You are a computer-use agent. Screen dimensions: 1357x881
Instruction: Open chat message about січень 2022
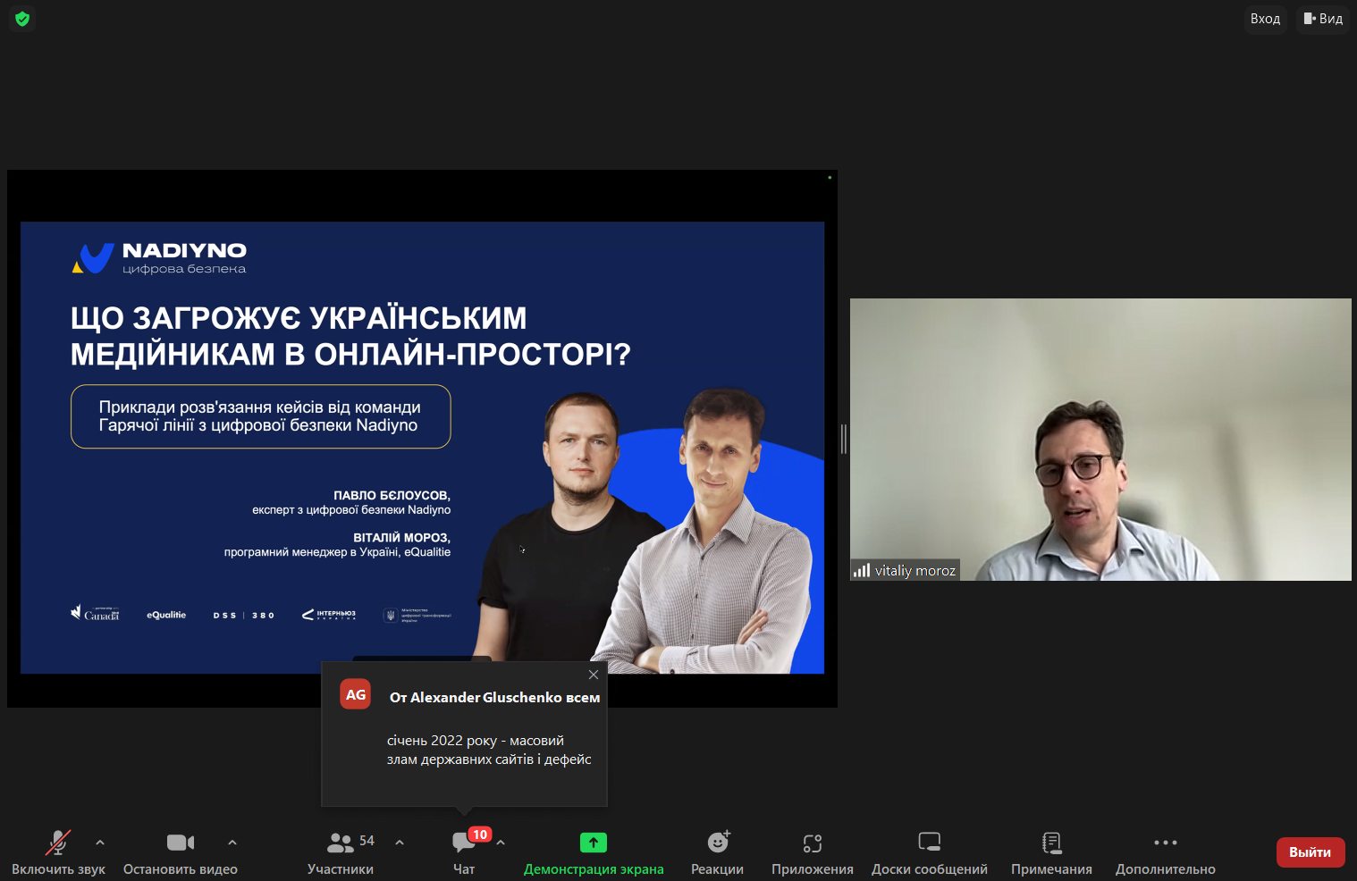coord(489,750)
